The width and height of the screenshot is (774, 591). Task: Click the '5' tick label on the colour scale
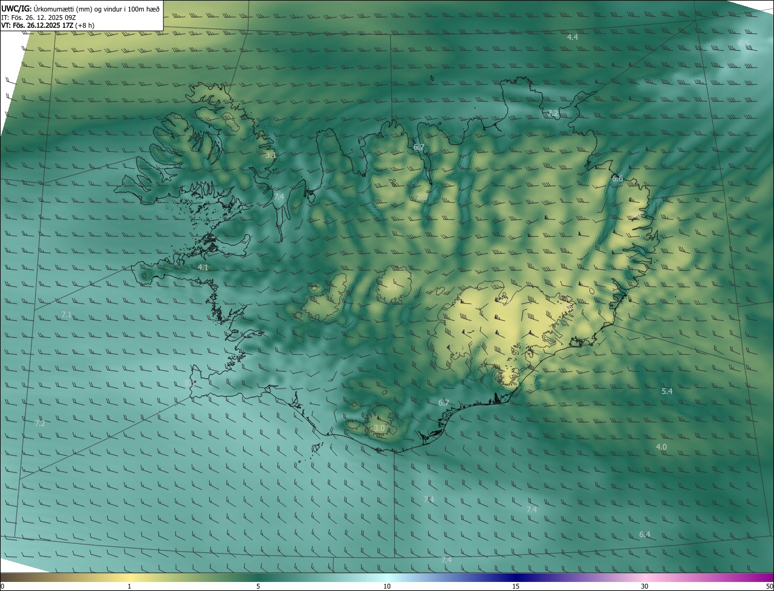click(x=258, y=586)
